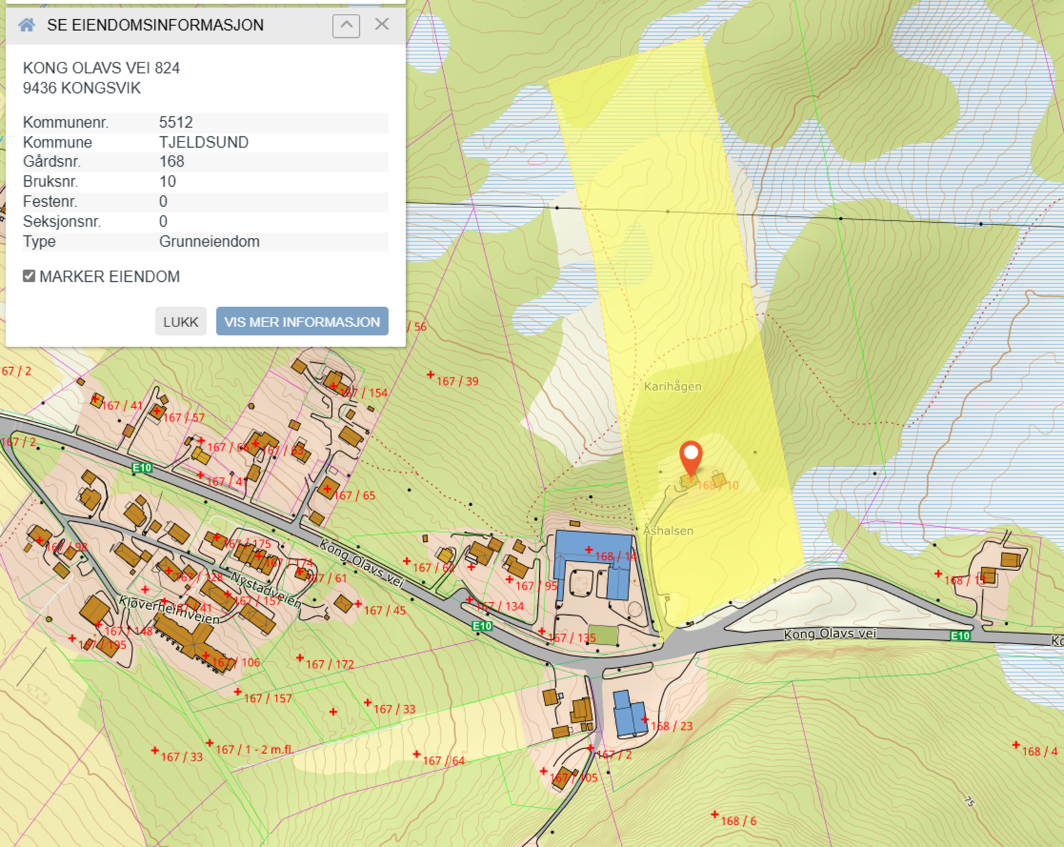This screenshot has height=847, width=1064.
Task: Select the 168/4 parcel label
Action: coord(1039,751)
